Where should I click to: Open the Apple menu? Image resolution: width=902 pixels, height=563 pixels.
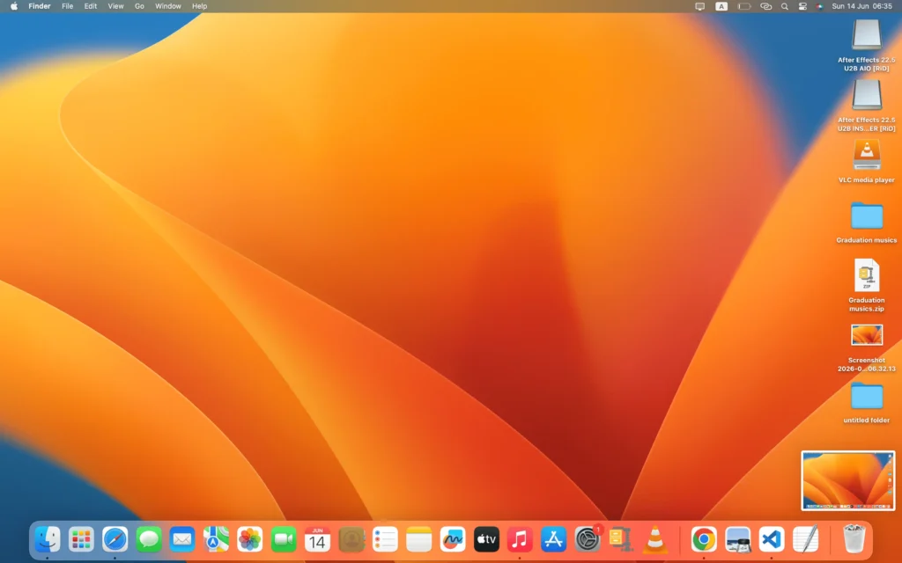click(14, 6)
